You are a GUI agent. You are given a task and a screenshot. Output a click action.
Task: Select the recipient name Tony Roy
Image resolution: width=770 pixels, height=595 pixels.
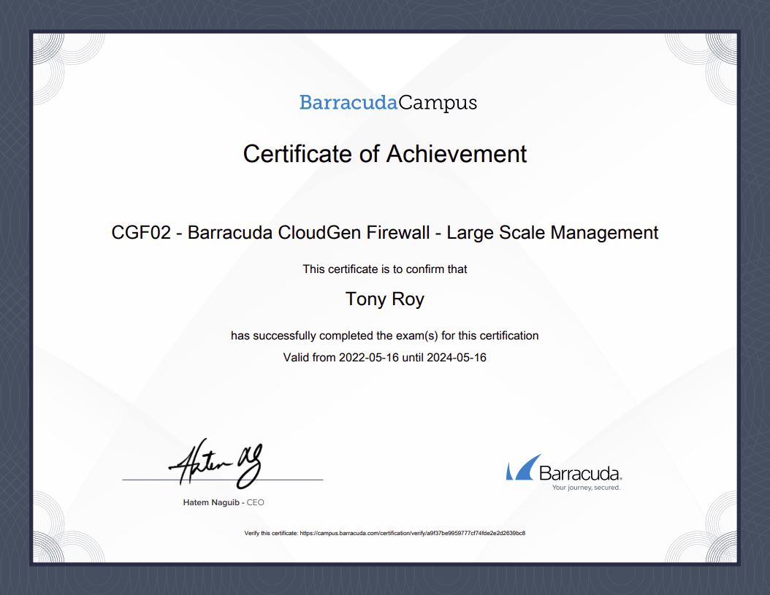pyautogui.click(x=384, y=299)
